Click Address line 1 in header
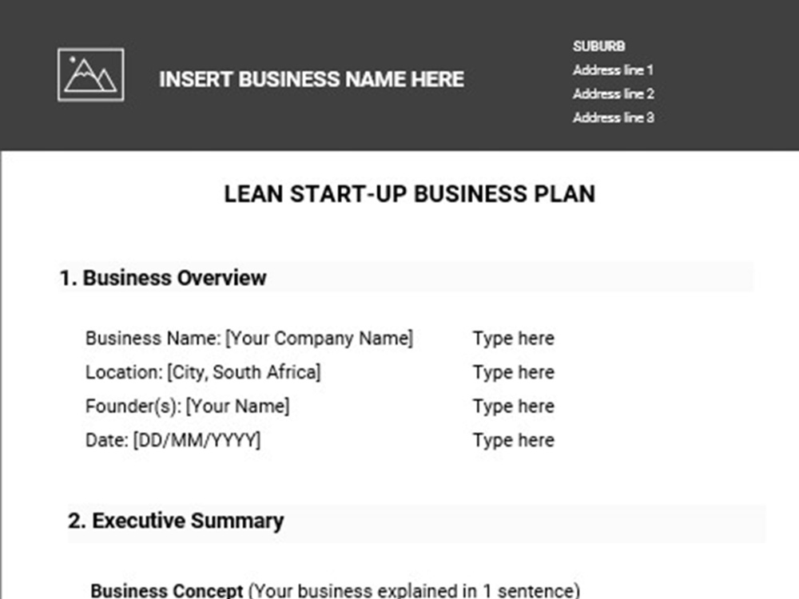The width and height of the screenshot is (799, 599). tap(613, 70)
